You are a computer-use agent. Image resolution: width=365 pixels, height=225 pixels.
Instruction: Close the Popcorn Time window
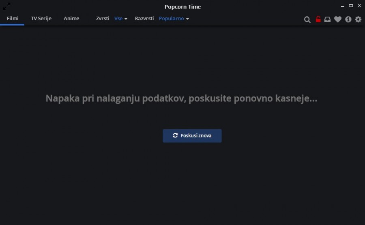click(359, 6)
